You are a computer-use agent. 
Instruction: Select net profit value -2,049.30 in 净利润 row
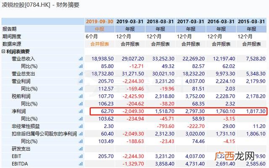133,111
